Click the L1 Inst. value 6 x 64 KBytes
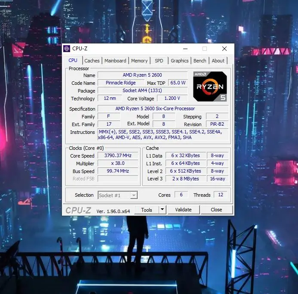The height and width of the screenshot is (294, 298). [x=185, y=163]
